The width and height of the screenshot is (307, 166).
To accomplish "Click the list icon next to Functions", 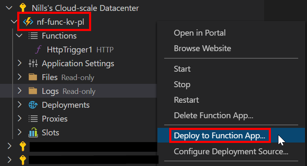I will point(33,36).
